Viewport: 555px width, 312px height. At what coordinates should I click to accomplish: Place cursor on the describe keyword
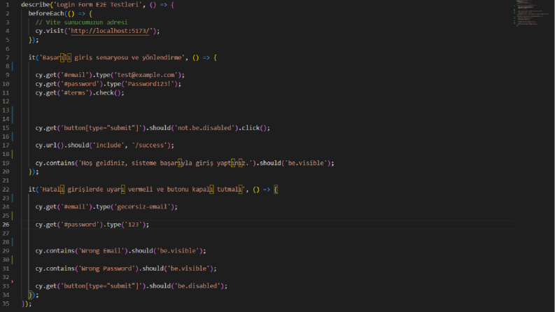(x=36, y=5)
